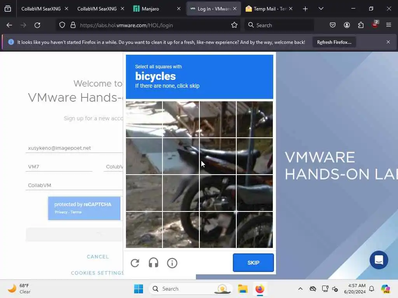Dismiss the Firefox refresh notification bar
The height and width of the screenshot is (298, 398).
click(x=388, y=42)
